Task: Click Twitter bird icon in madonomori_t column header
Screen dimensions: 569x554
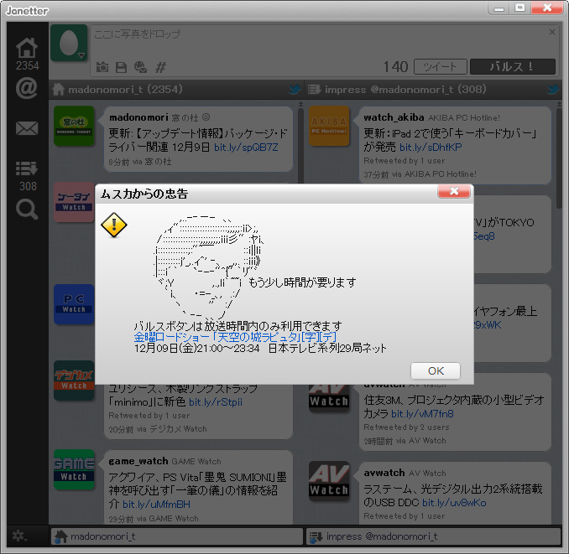Action: point(295,89)
